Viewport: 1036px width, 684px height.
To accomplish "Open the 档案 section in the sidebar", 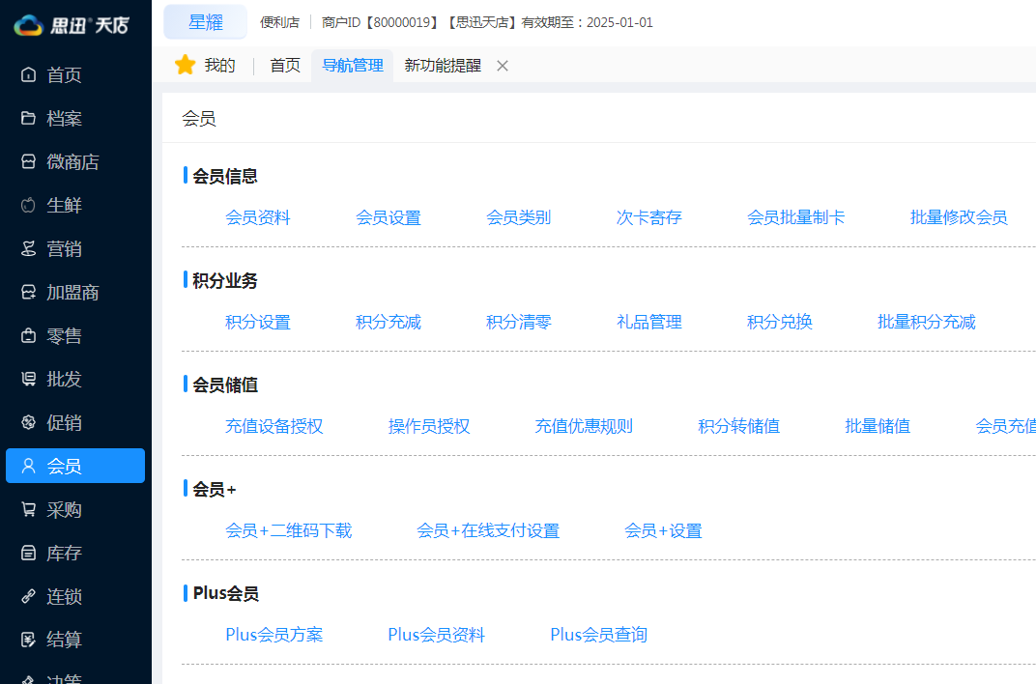I will pos(64,118).
